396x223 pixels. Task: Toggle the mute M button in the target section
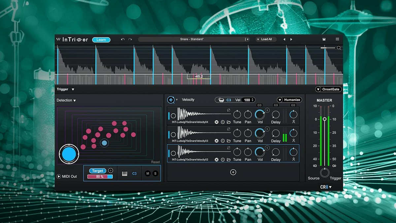[148, 173]
